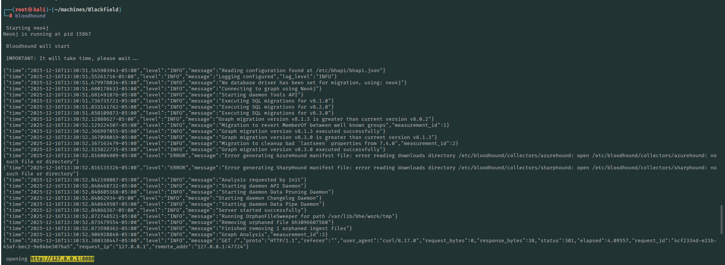The width and height of the screenshot is (725, 265).
Task: Click "Executing SQL migrations for v8.1.0" message
Action: click(x=276, y=101)
